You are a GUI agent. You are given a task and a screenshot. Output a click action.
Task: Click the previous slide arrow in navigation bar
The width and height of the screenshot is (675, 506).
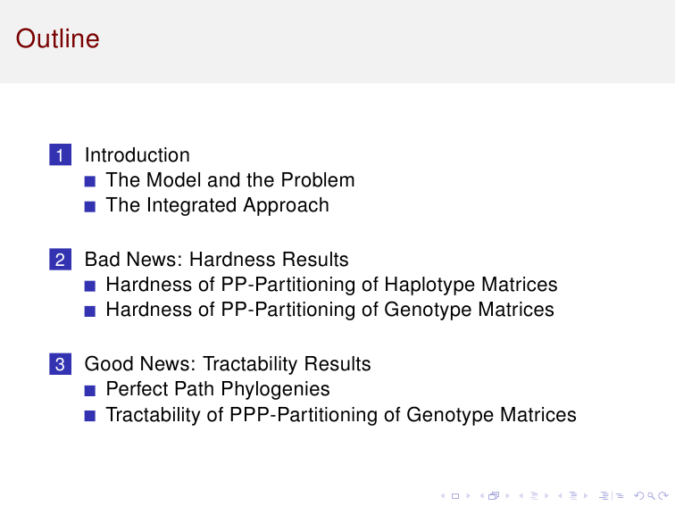(x=443, y=495)
